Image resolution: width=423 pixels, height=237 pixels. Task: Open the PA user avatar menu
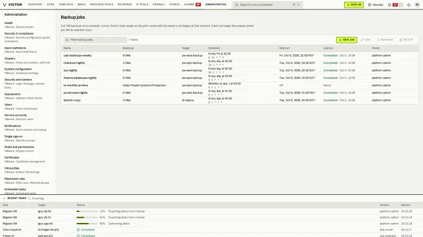pyautogui.click(x=417, y=5)
